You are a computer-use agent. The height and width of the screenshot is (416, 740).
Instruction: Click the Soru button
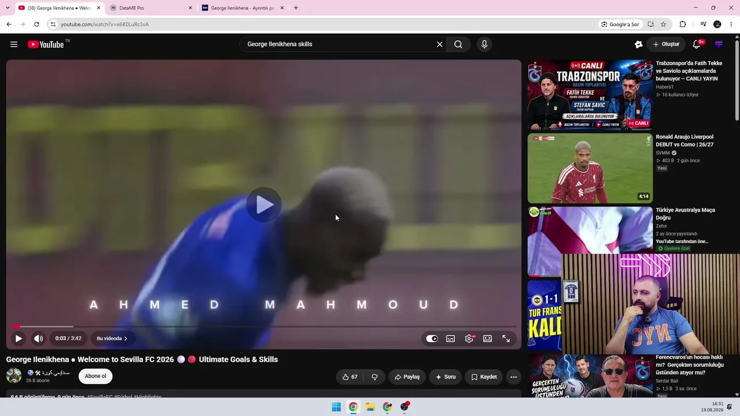445,377
